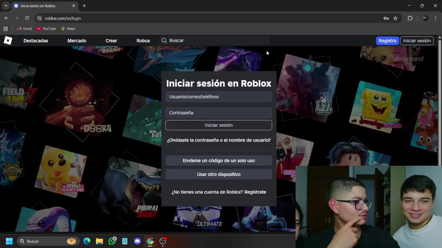
Task: Open the Maps bookmark
Action: [x=68, y=29]
